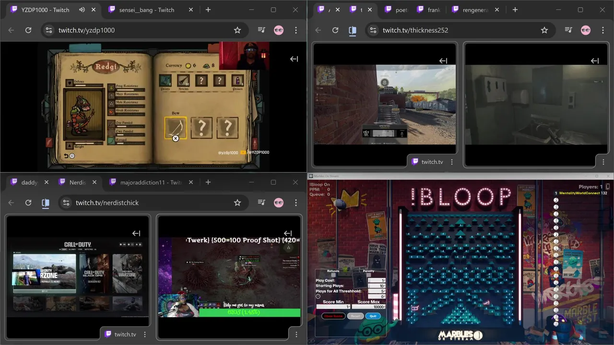The width and height of the screenshot is (614, 345).
Task: Collapse the chat arrow on the yzdp1000 stream
Action: point(294,59)
